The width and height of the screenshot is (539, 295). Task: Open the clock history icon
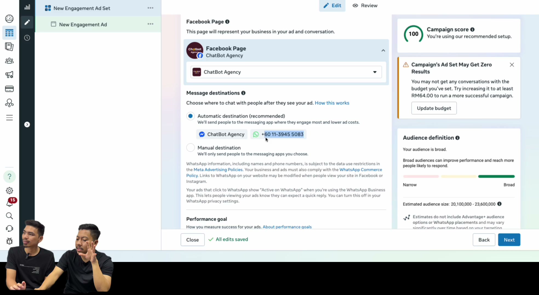coord(27,38)
